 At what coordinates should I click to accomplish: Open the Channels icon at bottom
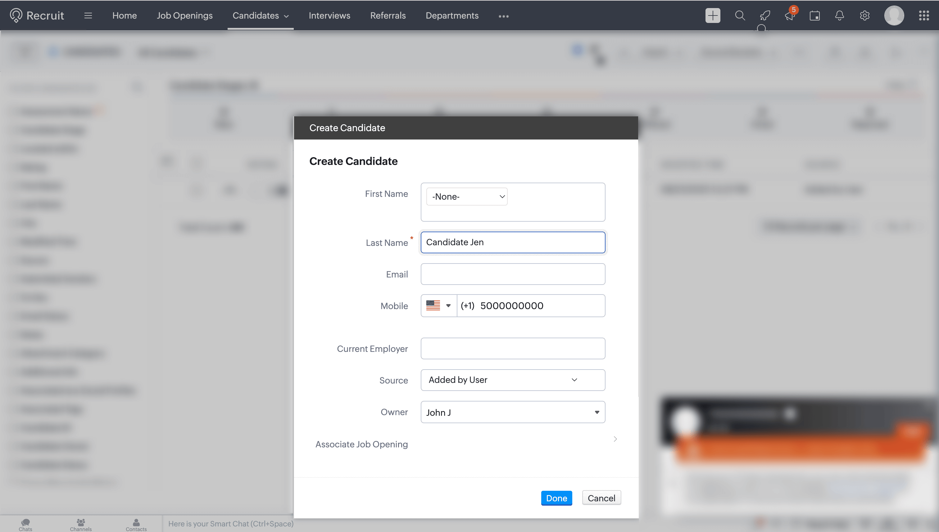point(80,525)
